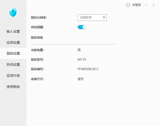
Task: Click the 蓝牙 connection type value
Action: tap(81, 79)
